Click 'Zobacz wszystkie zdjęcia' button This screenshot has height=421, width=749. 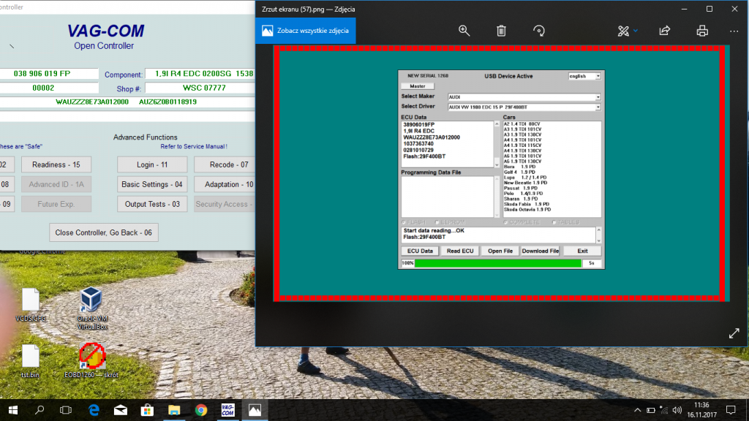306,31
